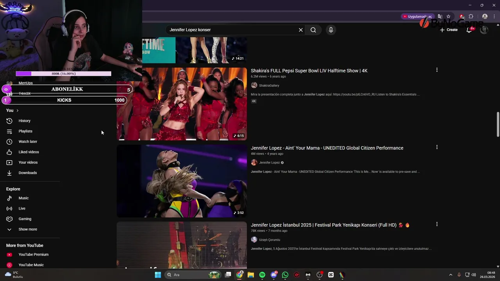Click the red extension icon in Chrome toolbar

coord(462,16)
